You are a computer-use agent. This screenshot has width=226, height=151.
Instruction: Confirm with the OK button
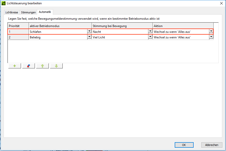pos(184,145)
